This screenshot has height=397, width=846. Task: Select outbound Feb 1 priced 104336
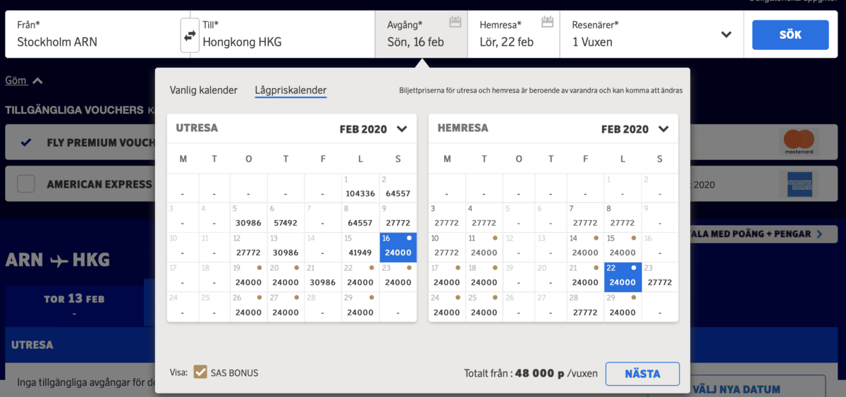point(360,188)
